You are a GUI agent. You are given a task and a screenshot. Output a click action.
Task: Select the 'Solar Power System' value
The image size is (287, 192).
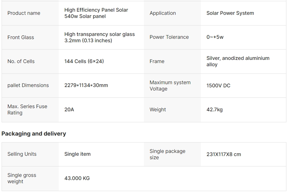coord(230,13)
